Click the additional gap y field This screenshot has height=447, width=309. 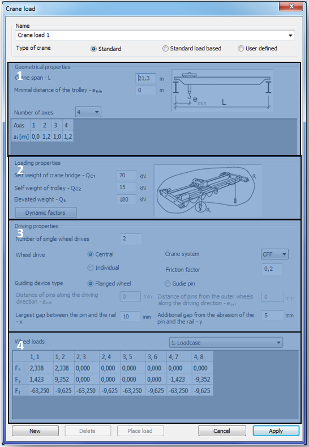pos(273,316)
